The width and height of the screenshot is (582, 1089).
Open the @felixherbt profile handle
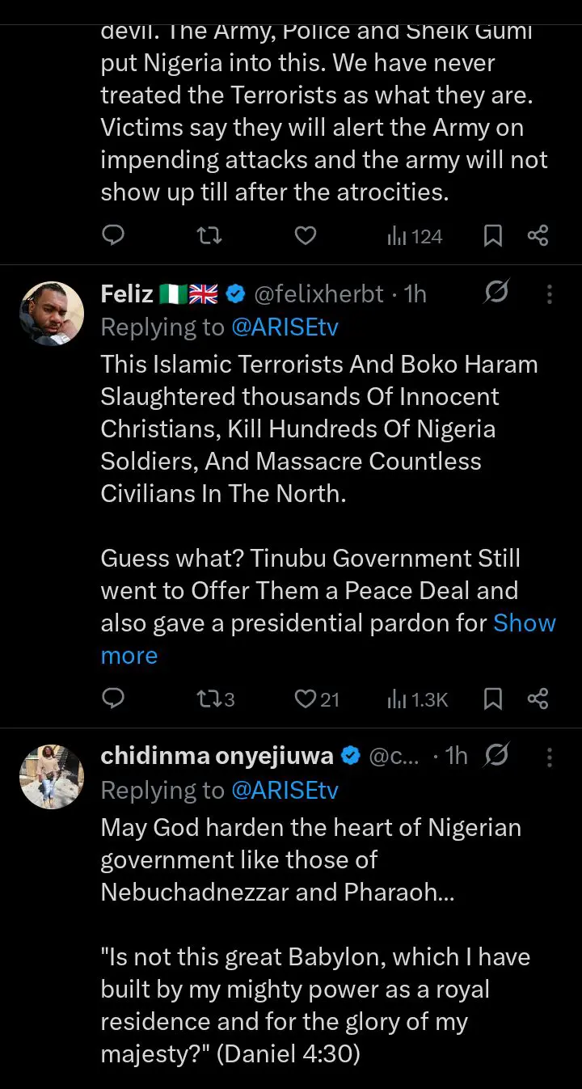click(x=318, y=294)
